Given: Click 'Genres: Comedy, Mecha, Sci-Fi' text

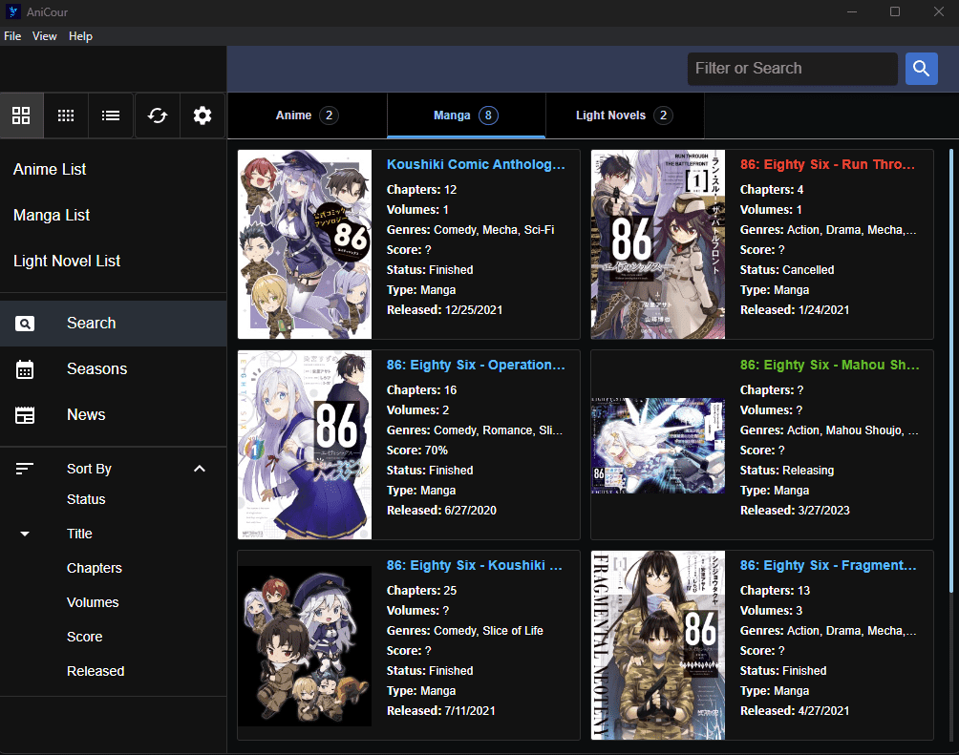Looking at the screenshot, I should click(470, 230).
